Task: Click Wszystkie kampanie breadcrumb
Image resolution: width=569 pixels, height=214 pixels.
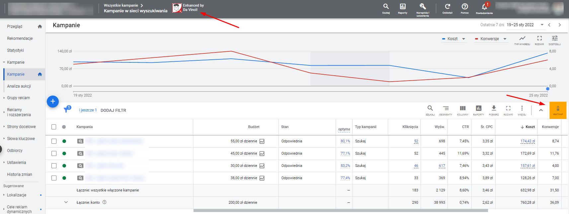Action: (121, 5)
